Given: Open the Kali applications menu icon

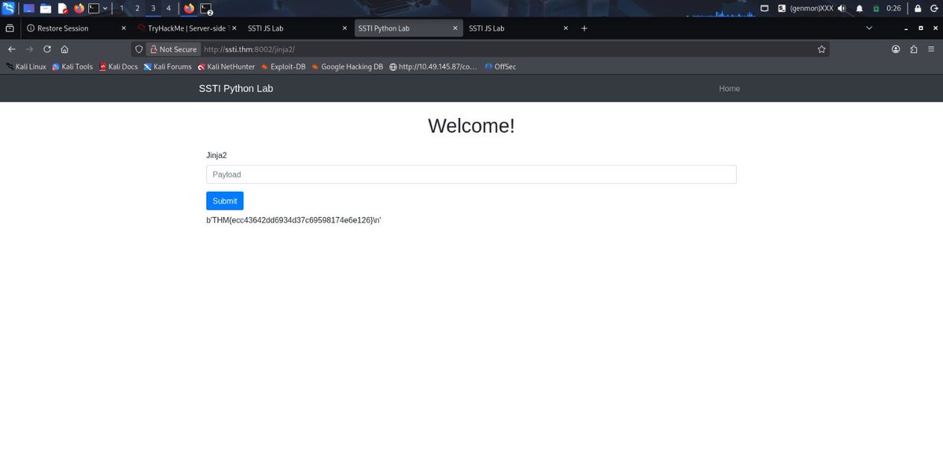Looking at the screenshot, I should click(9, 9).
